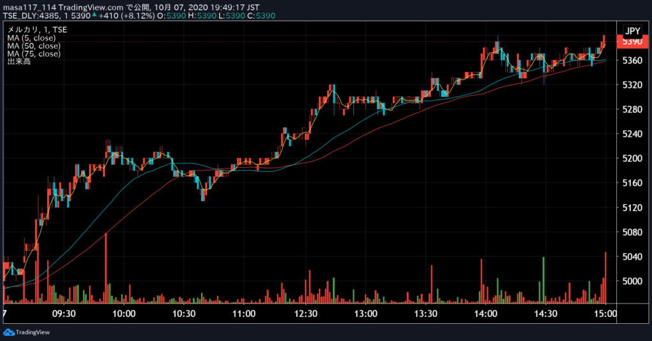Viewport: 652px width, 341px height.
Task: Click the 14:00 time axis label
Action: click(x=486, y=314)
